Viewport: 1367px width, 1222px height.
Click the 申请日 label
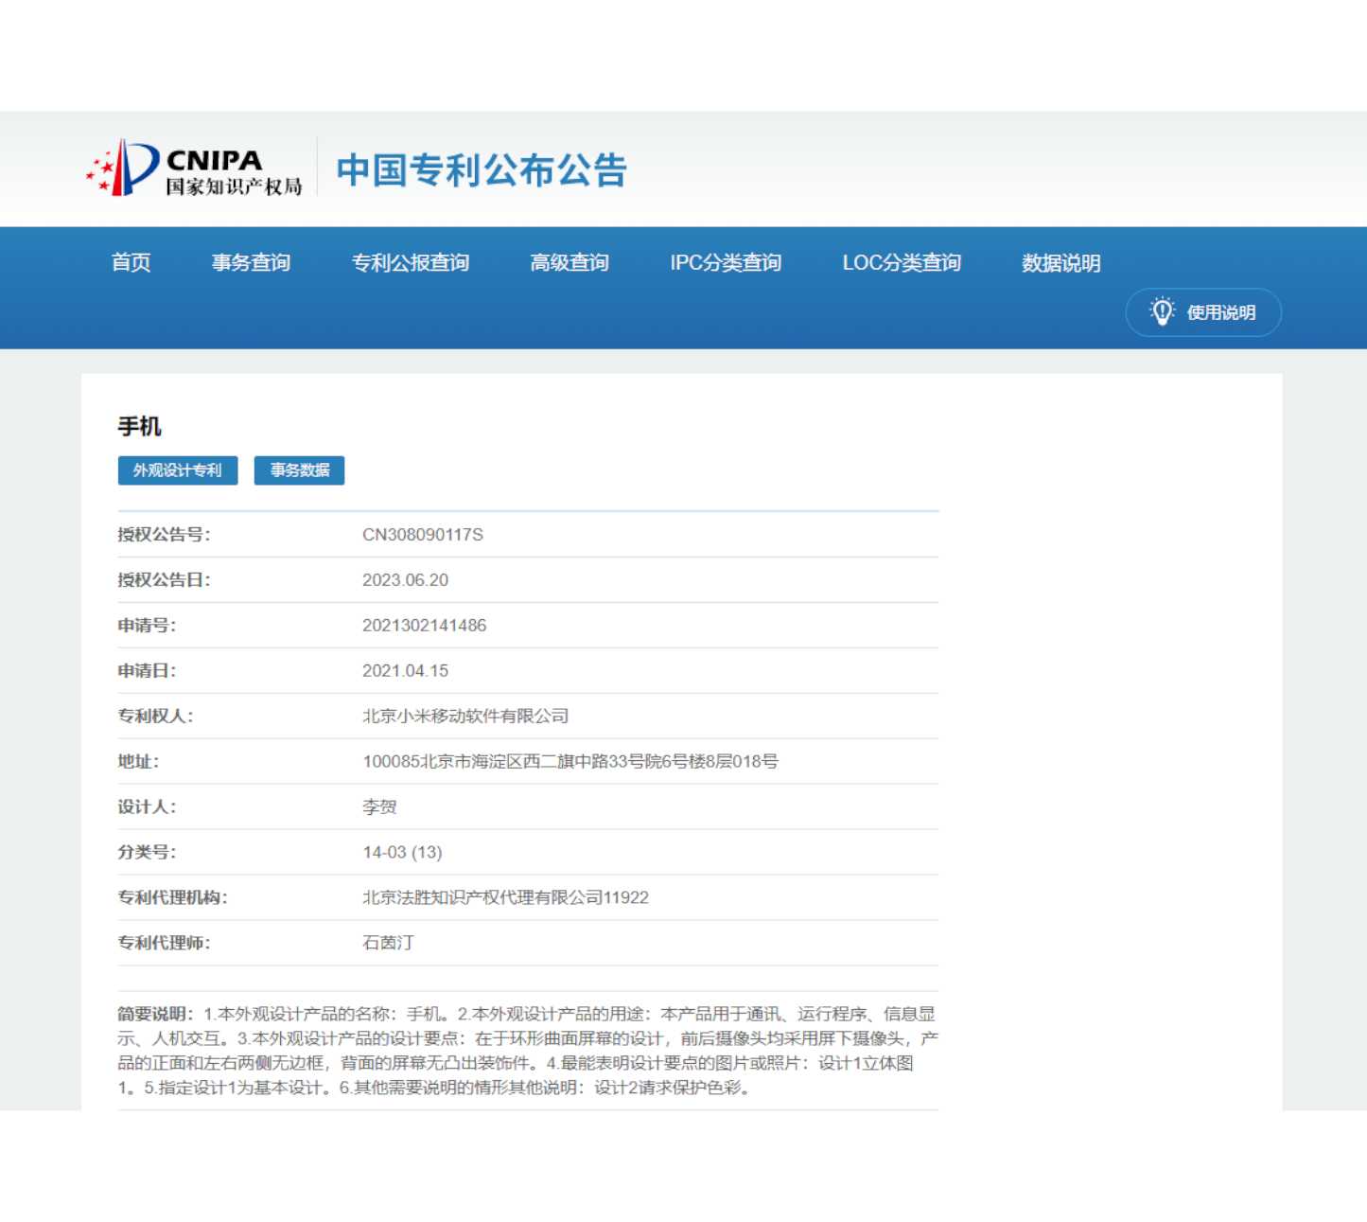[x=147, y=671]
